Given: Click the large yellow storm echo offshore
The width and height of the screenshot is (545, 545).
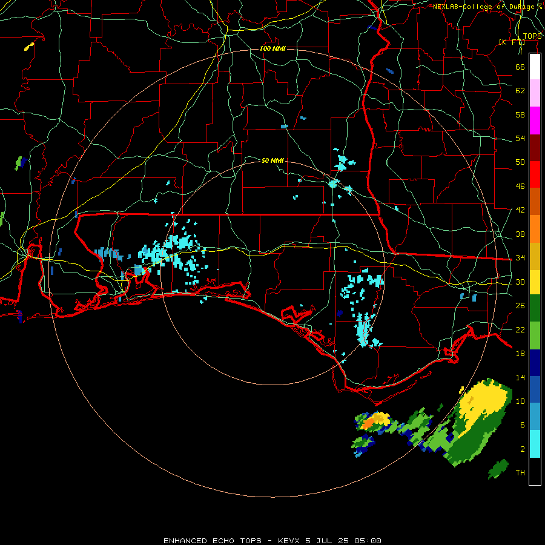Looking at the screenshot, I should point(483,403).
